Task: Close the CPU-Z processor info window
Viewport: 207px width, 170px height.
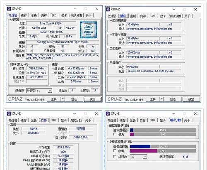Action: click(97, 9)
